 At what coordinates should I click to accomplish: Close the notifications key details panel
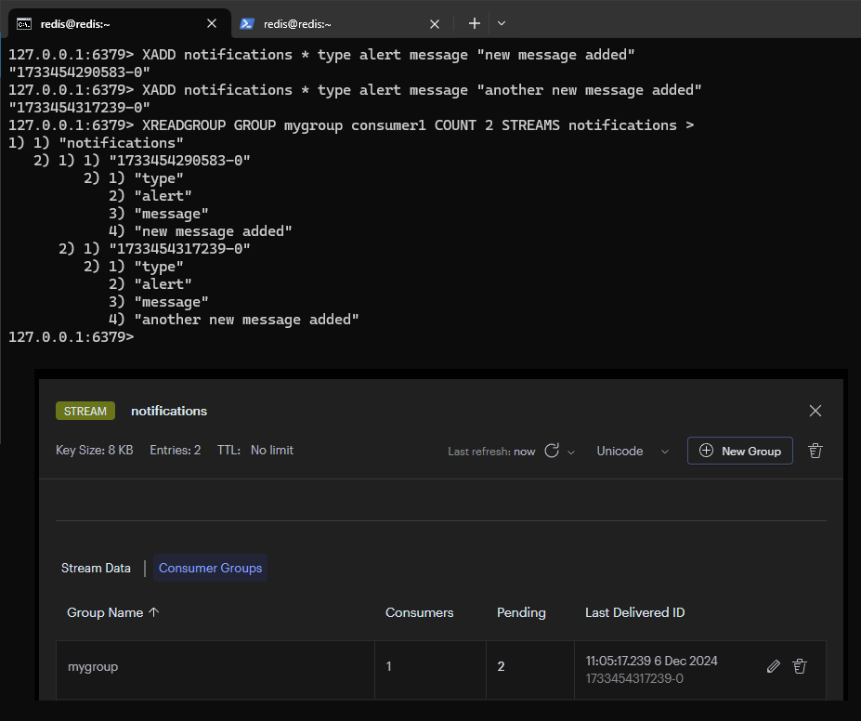[815, 411]
